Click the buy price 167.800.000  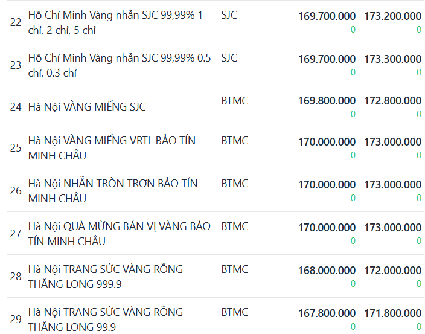tap(327, 313)
